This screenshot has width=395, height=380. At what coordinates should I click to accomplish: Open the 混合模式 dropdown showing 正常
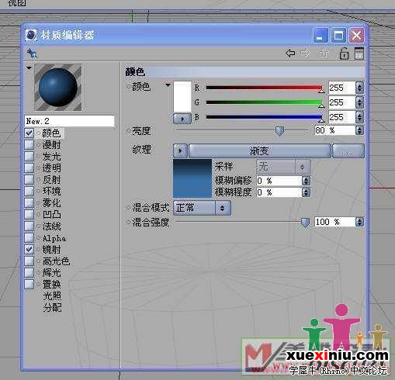tap(202, 208)
